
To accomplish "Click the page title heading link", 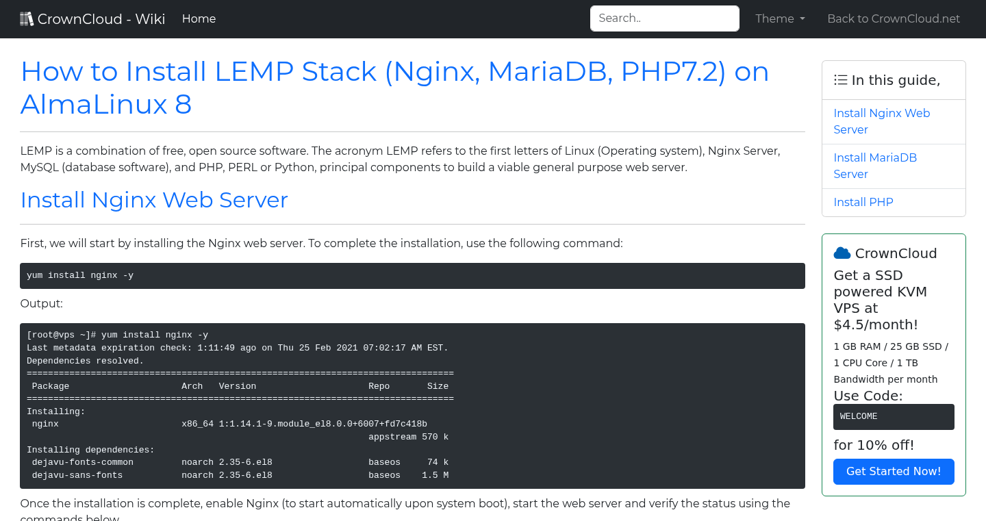I will pos(394,88).
